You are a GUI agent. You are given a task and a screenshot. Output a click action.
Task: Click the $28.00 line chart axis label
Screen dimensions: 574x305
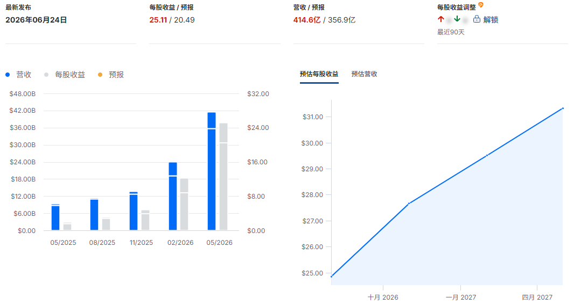pos(312,195)
